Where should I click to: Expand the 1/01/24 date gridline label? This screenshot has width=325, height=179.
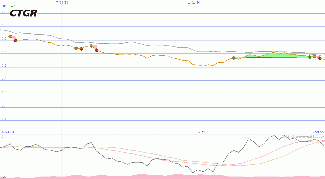point(194,2)
